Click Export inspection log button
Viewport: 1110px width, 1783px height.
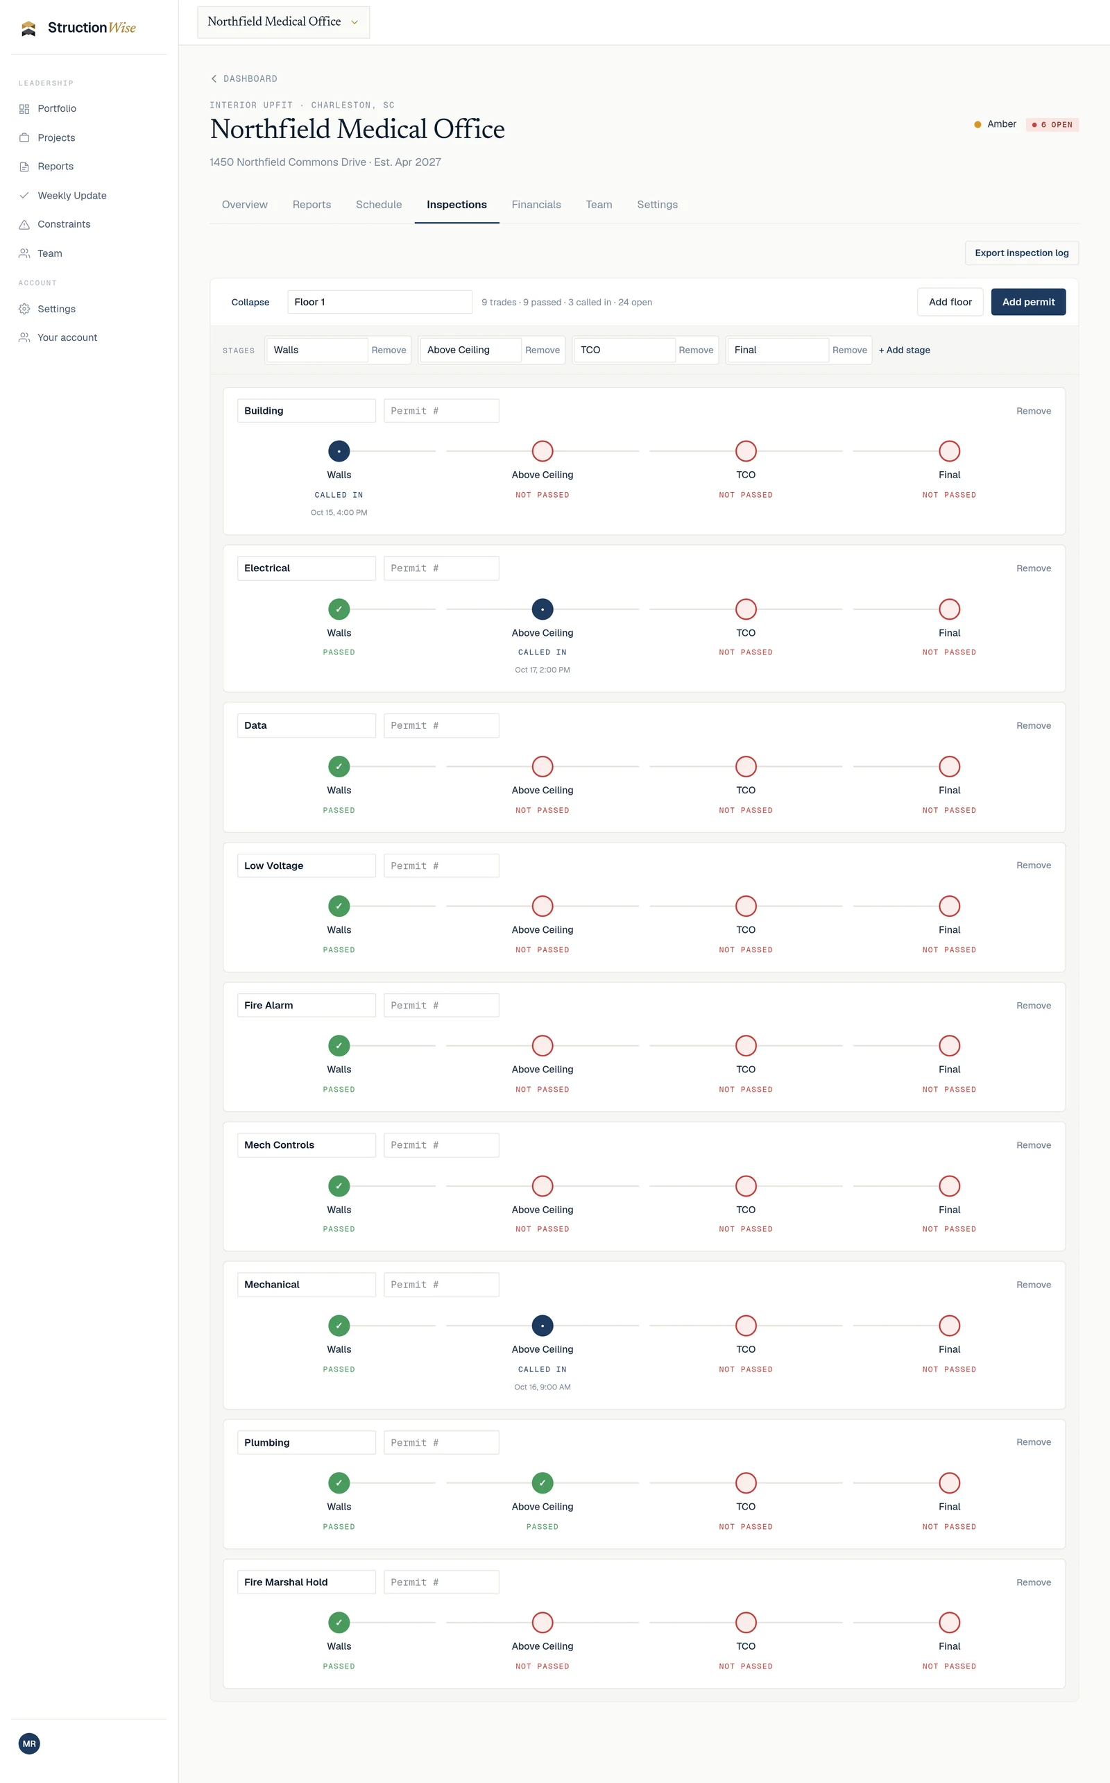tap(1021, 253)
